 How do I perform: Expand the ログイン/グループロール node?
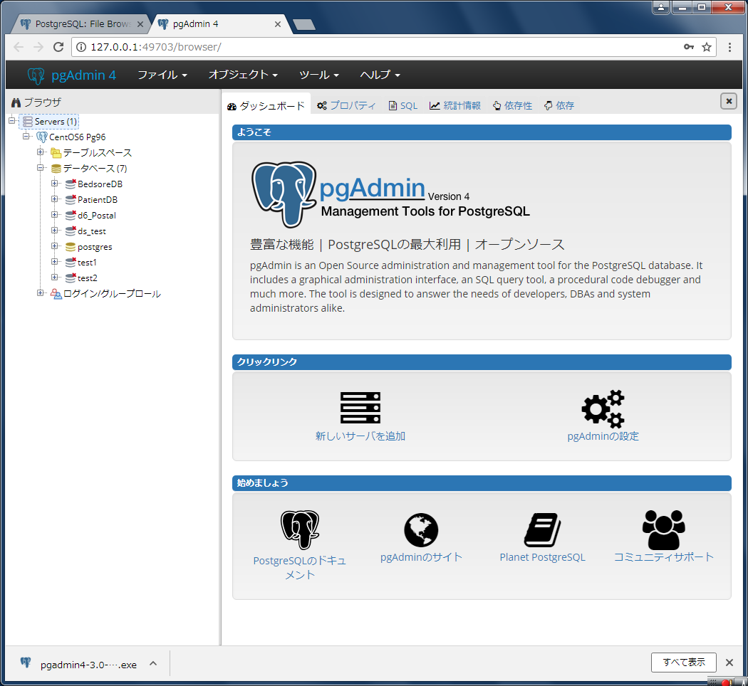[x=41, y=293]
